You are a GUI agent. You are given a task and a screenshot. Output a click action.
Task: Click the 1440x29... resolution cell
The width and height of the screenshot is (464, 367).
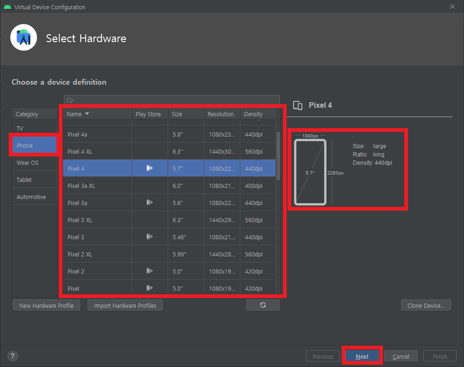pos(222,220)
